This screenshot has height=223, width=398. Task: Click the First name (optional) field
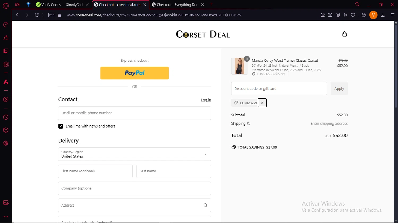(95, 171)
